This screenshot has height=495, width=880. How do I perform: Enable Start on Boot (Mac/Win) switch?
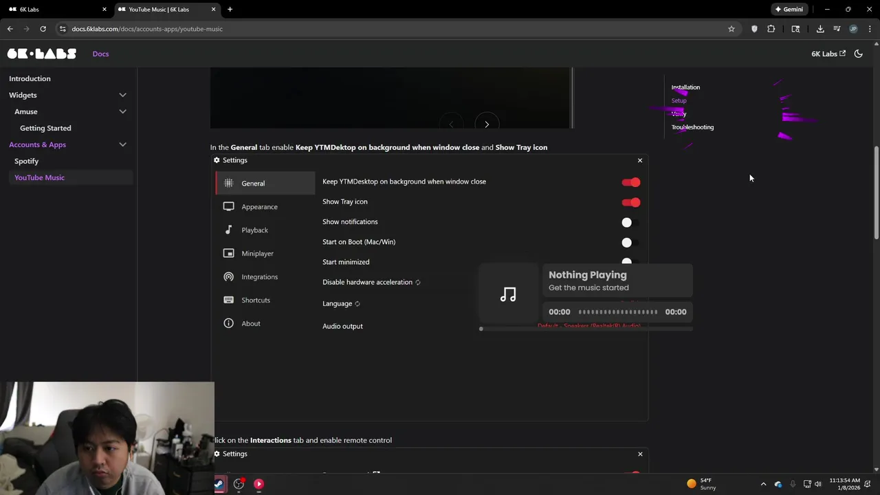[630, 242]
